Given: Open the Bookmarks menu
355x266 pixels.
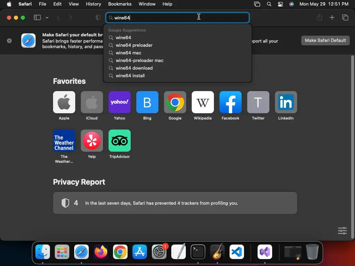Looking at the screenshot, I should pyautogui.click(x=120, y=4).
